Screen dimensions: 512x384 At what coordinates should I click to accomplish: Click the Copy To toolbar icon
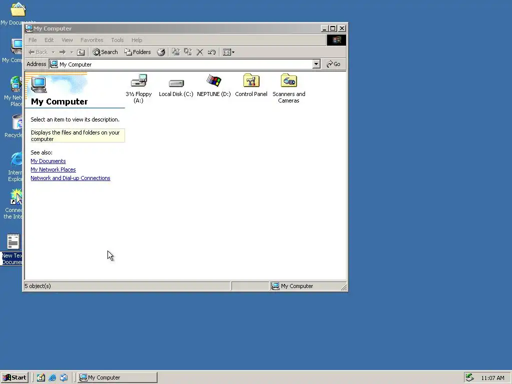[x=188, y=52]
